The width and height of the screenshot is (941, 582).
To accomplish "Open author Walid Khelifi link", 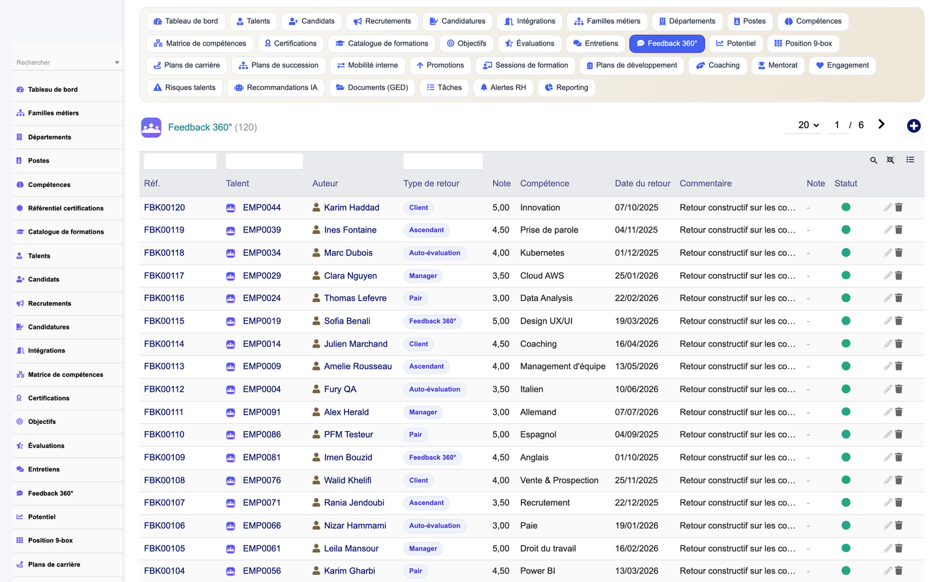I will click(x=348, y=480).
